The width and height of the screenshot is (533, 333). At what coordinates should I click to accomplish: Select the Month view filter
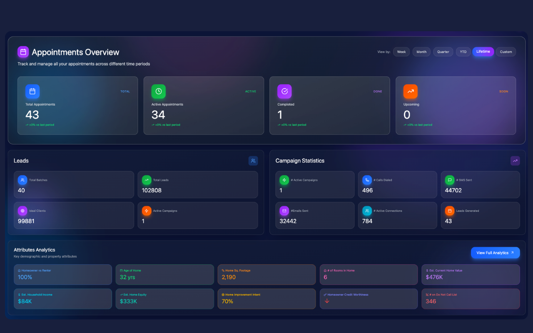(x=421, y=52)
